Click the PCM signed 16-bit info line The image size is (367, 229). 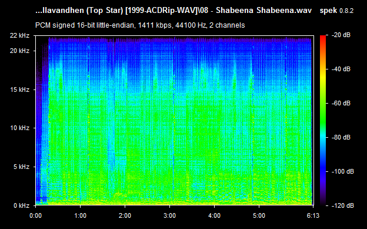(x=140, y=25)
